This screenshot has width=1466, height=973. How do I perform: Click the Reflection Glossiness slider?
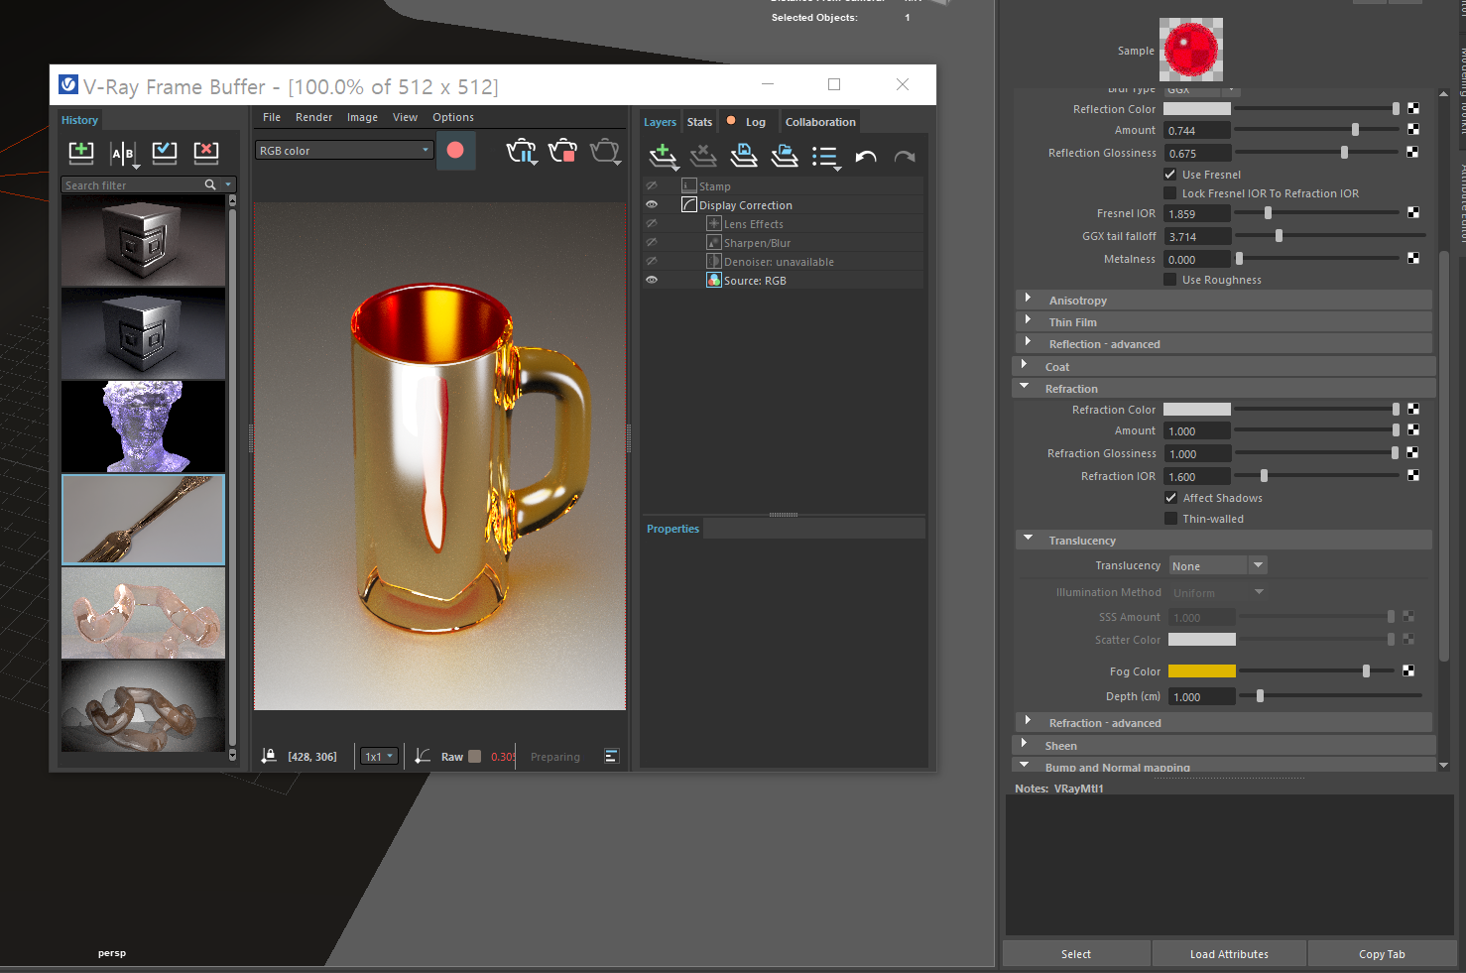pyautogui.click(x=1316, y=153)
